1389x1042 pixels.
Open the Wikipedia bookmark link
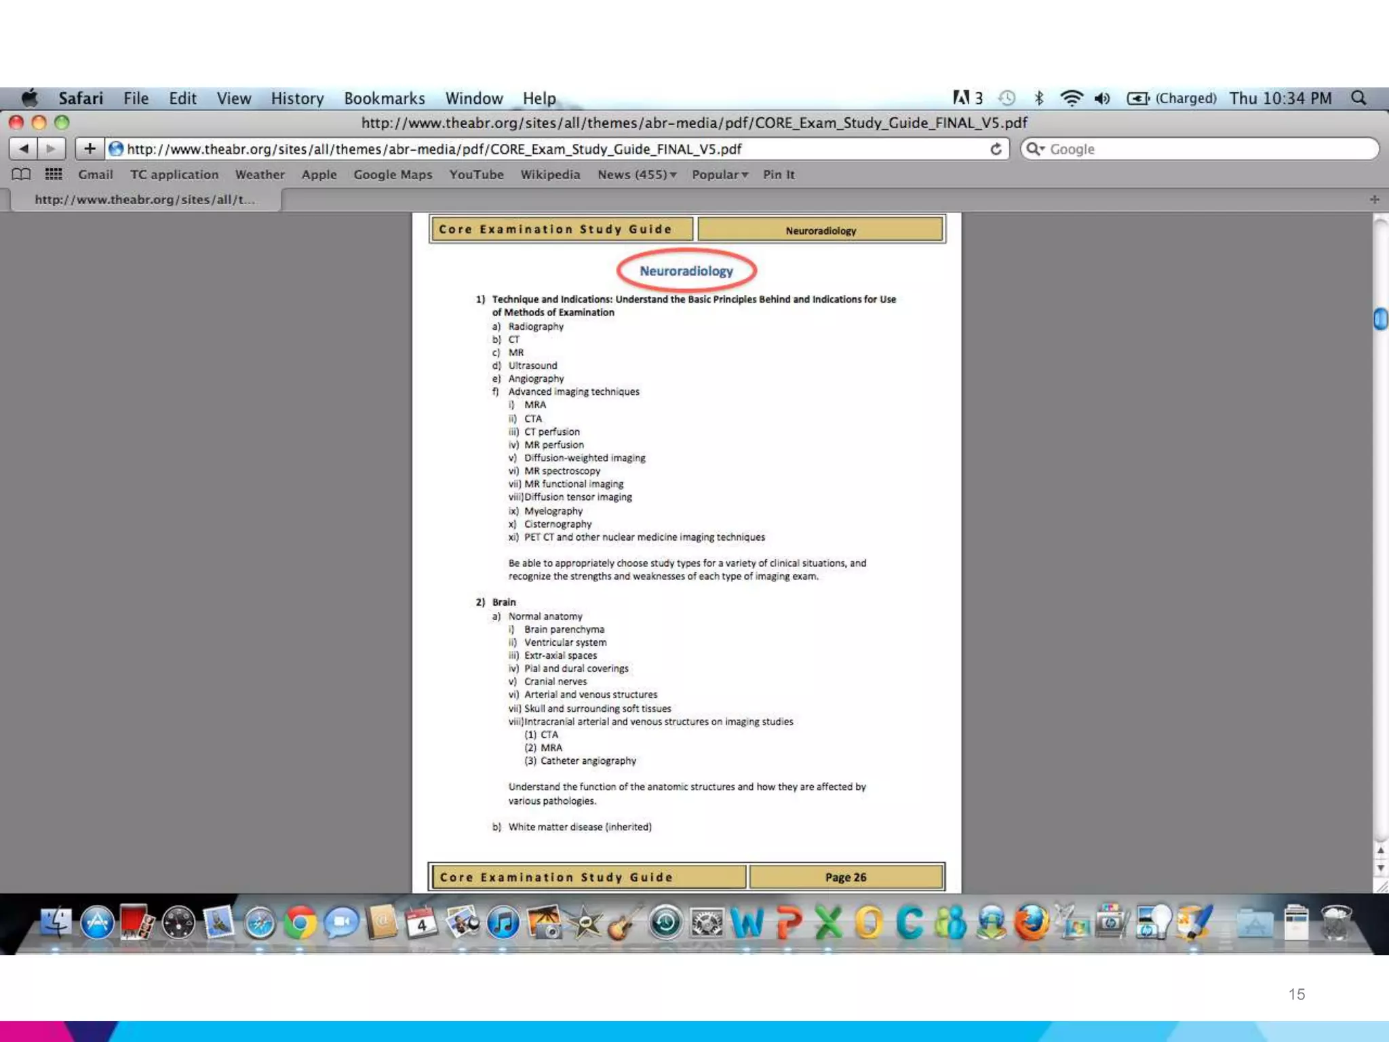click(550, 174)
